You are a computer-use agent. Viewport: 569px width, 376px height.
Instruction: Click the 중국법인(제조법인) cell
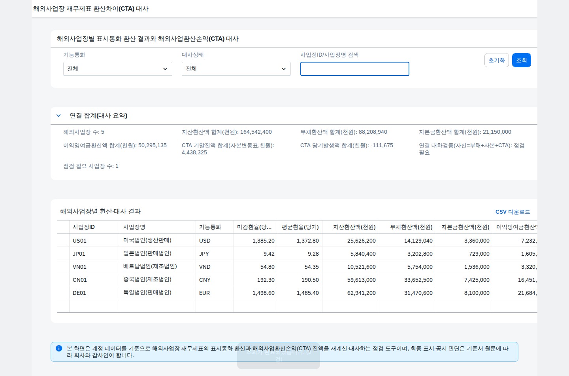click(x=158, y=280)
